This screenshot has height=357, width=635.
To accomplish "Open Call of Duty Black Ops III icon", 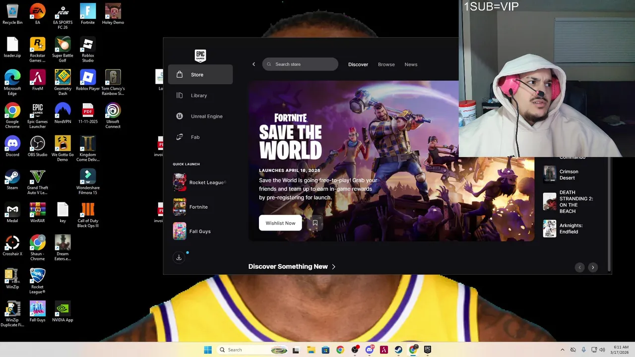I will 88,215.
